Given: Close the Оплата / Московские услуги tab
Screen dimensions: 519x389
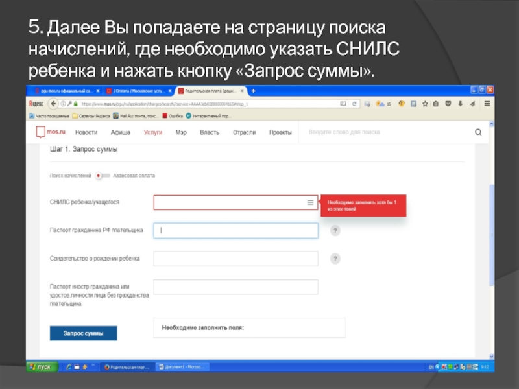Looking at the screenshot, I should [x=170, y=91].
